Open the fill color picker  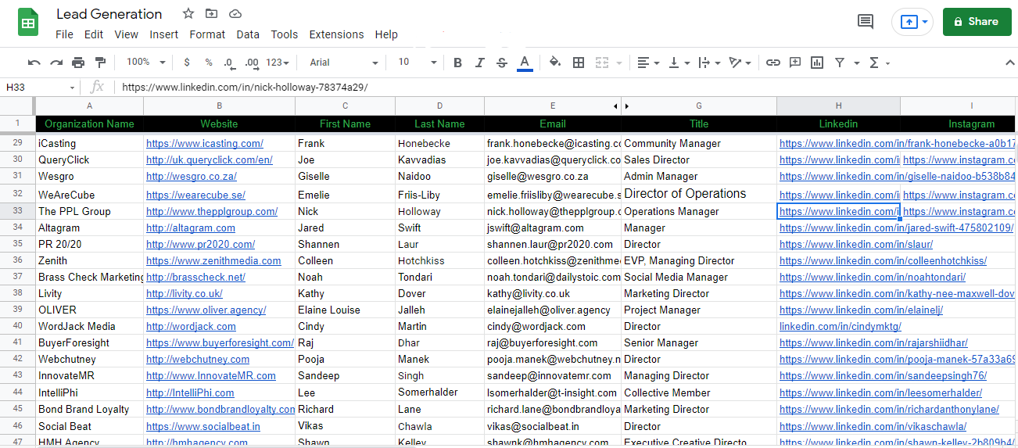pos(555,63)
